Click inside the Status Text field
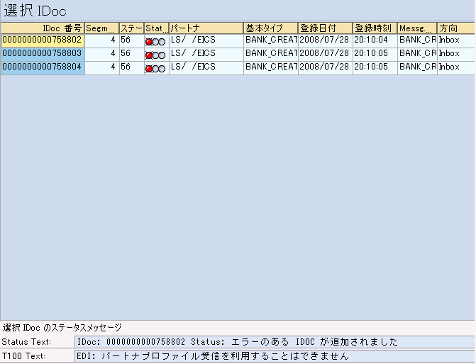 [274, 342]
